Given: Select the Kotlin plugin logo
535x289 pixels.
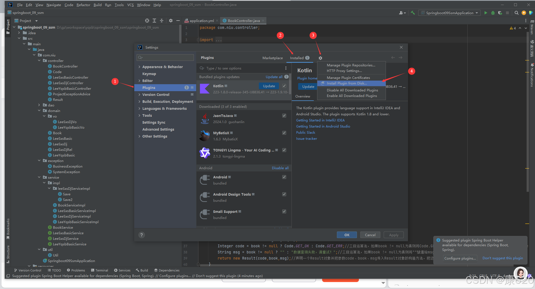Looking at the screenshot, I should 205,89.
